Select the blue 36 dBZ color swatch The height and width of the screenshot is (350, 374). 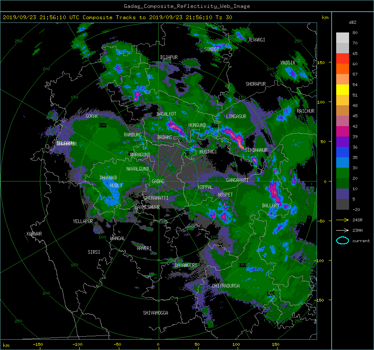point(342,152)
